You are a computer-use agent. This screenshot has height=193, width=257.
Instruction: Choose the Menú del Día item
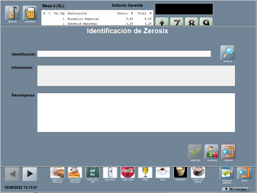[92, 173]
